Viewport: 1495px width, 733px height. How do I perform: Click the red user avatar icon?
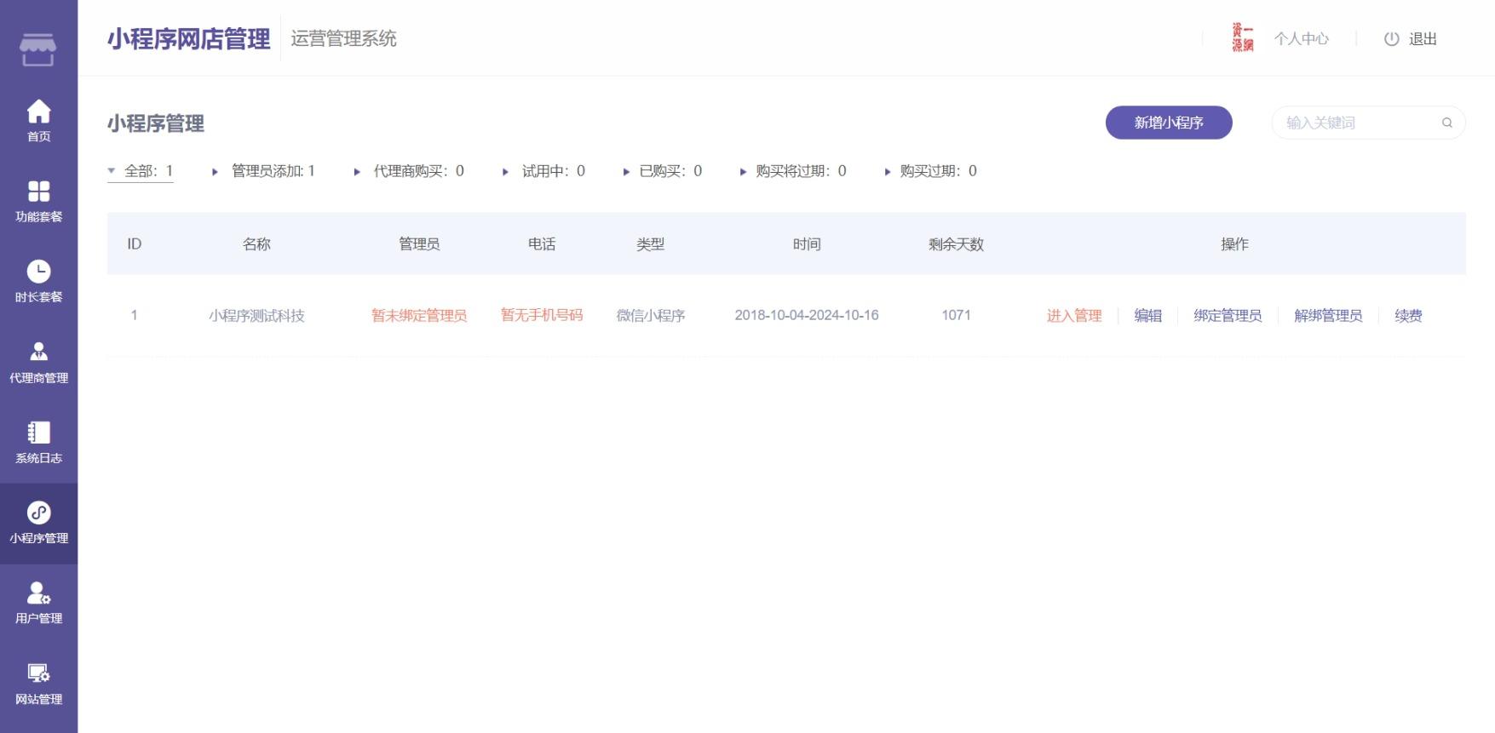tap(1243, 38)
